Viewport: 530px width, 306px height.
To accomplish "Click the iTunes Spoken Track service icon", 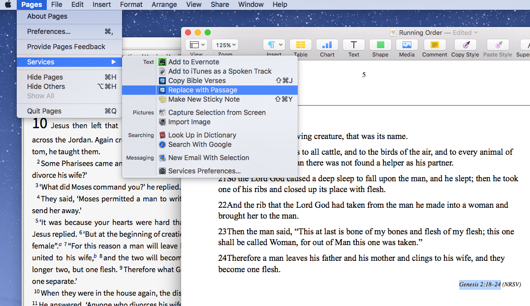I will pos(162,71).
